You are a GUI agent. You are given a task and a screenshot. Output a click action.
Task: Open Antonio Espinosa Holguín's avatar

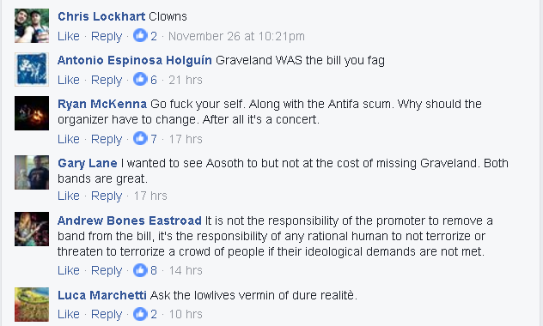pos(32,69)
